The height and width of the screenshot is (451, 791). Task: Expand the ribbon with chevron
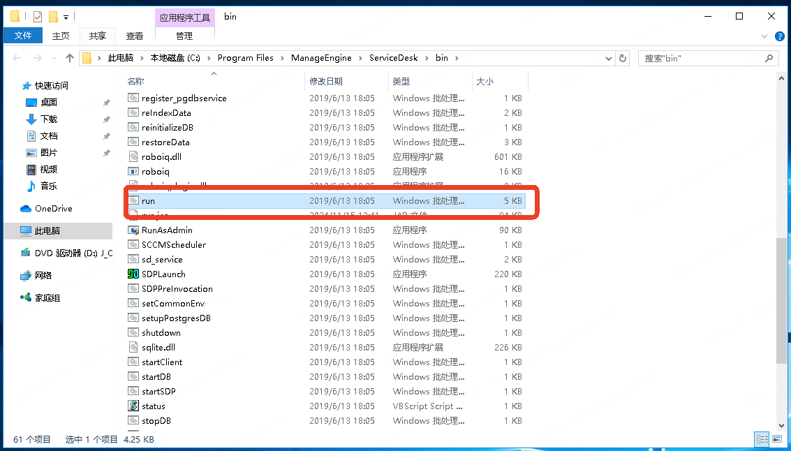coord(764,36)
